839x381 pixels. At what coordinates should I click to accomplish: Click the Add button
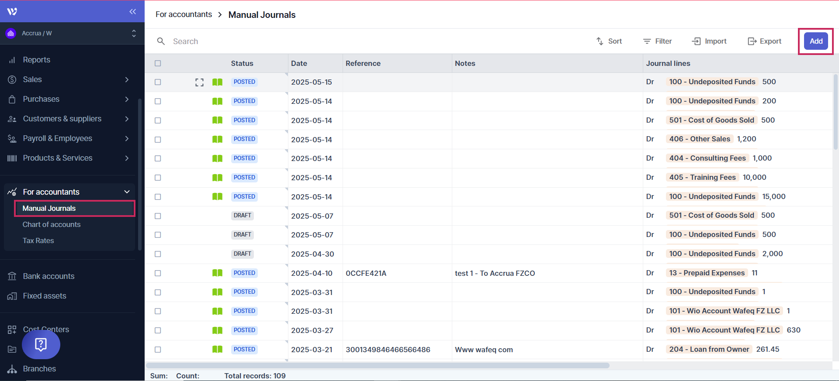[x=816, y=41]
